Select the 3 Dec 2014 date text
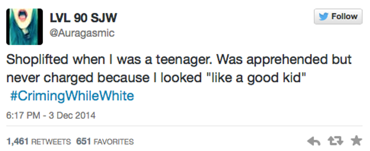 pos(71,115)
